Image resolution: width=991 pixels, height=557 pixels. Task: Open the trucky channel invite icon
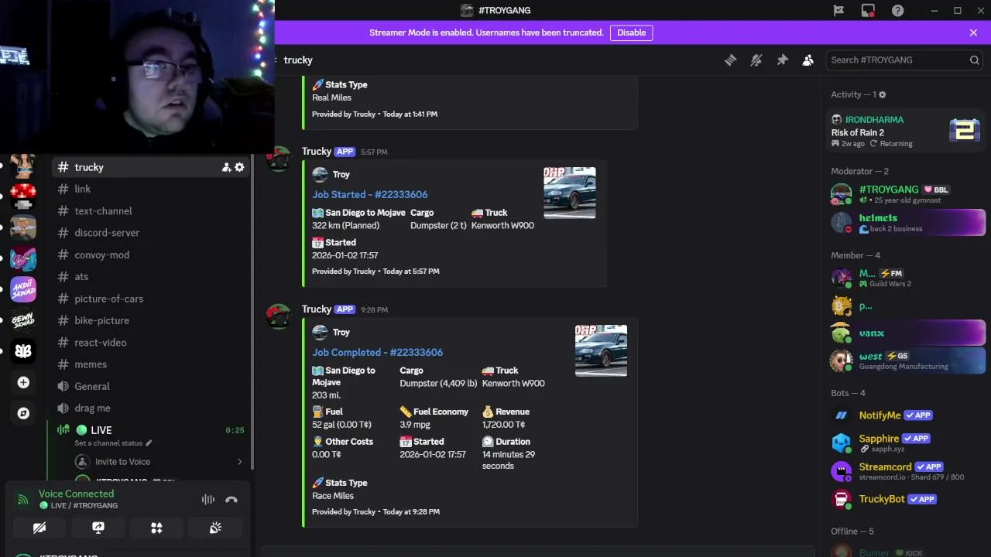pyautogui.click(x=226, y=167)
